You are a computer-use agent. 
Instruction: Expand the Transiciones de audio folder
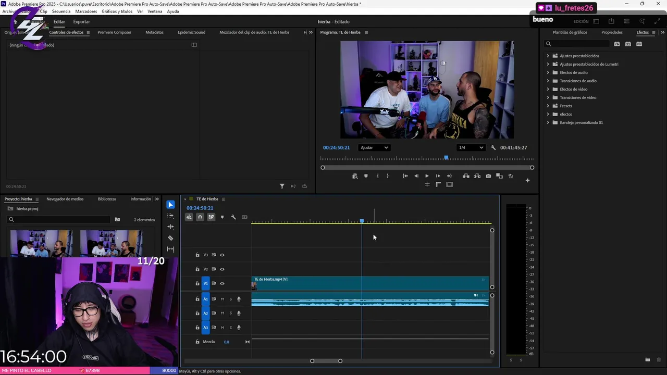(x=548, y=81)
